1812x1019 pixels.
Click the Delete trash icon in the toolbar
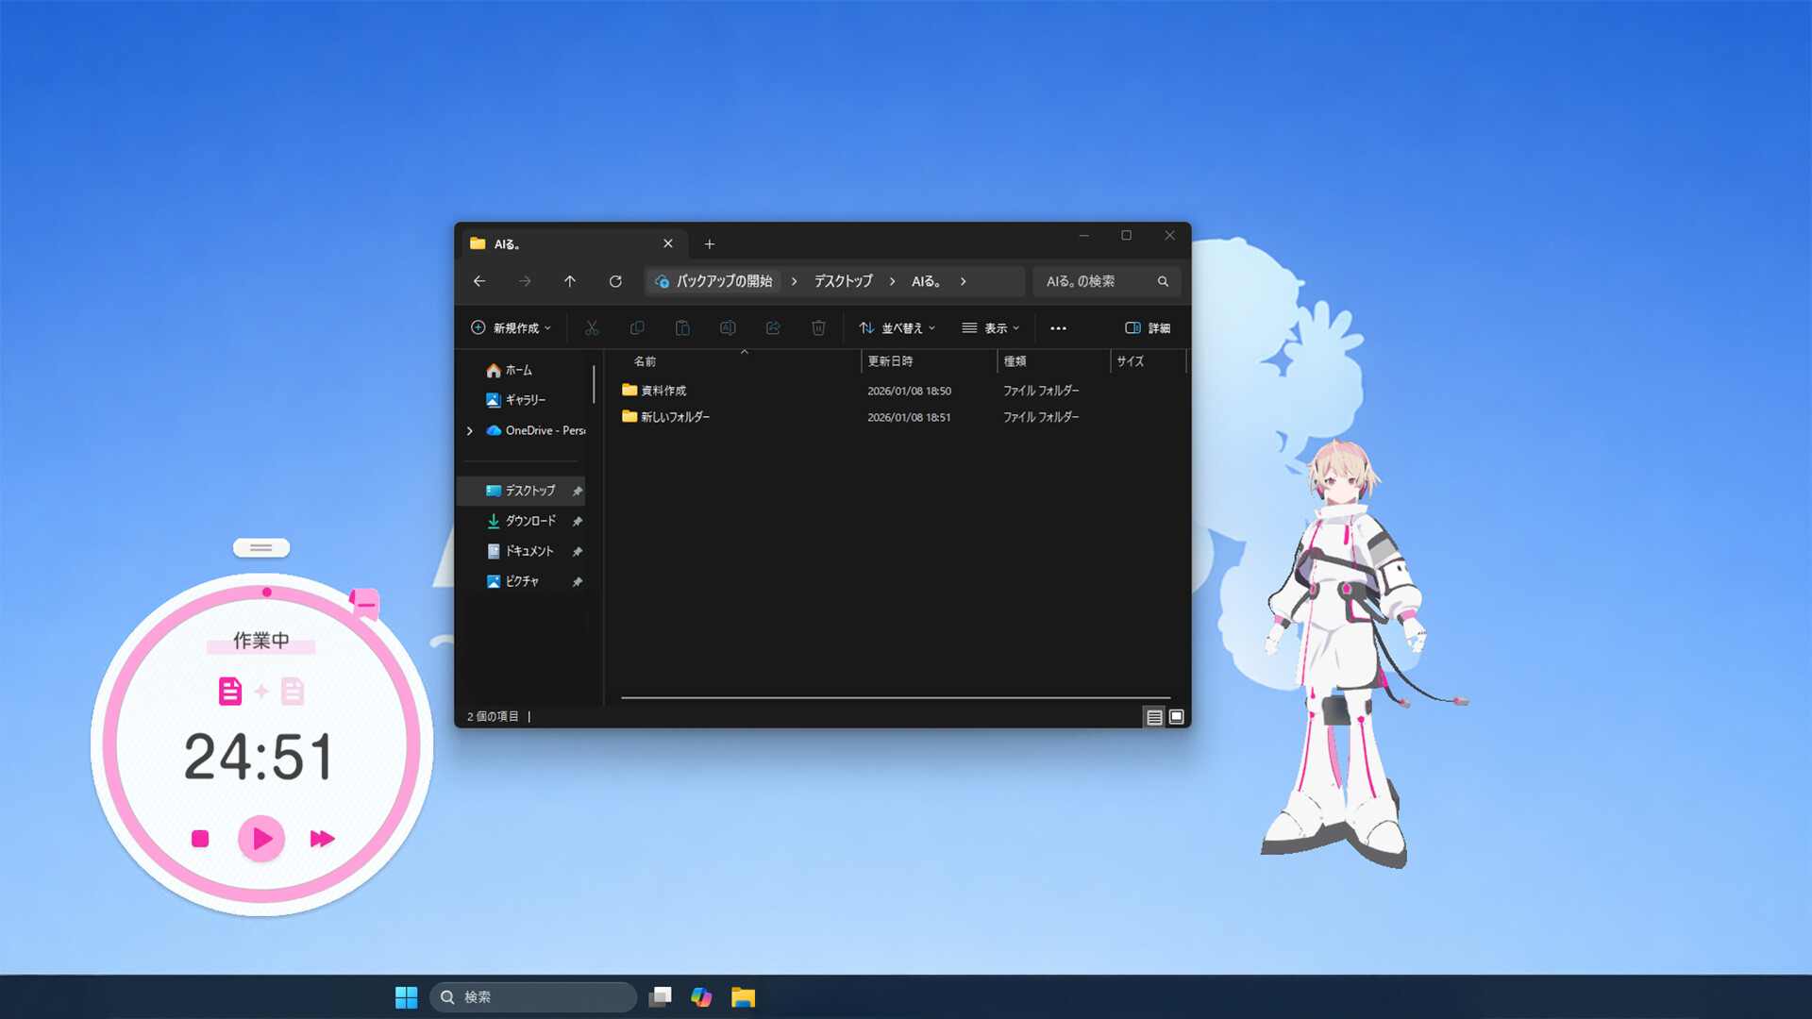(x=818, y=327)
